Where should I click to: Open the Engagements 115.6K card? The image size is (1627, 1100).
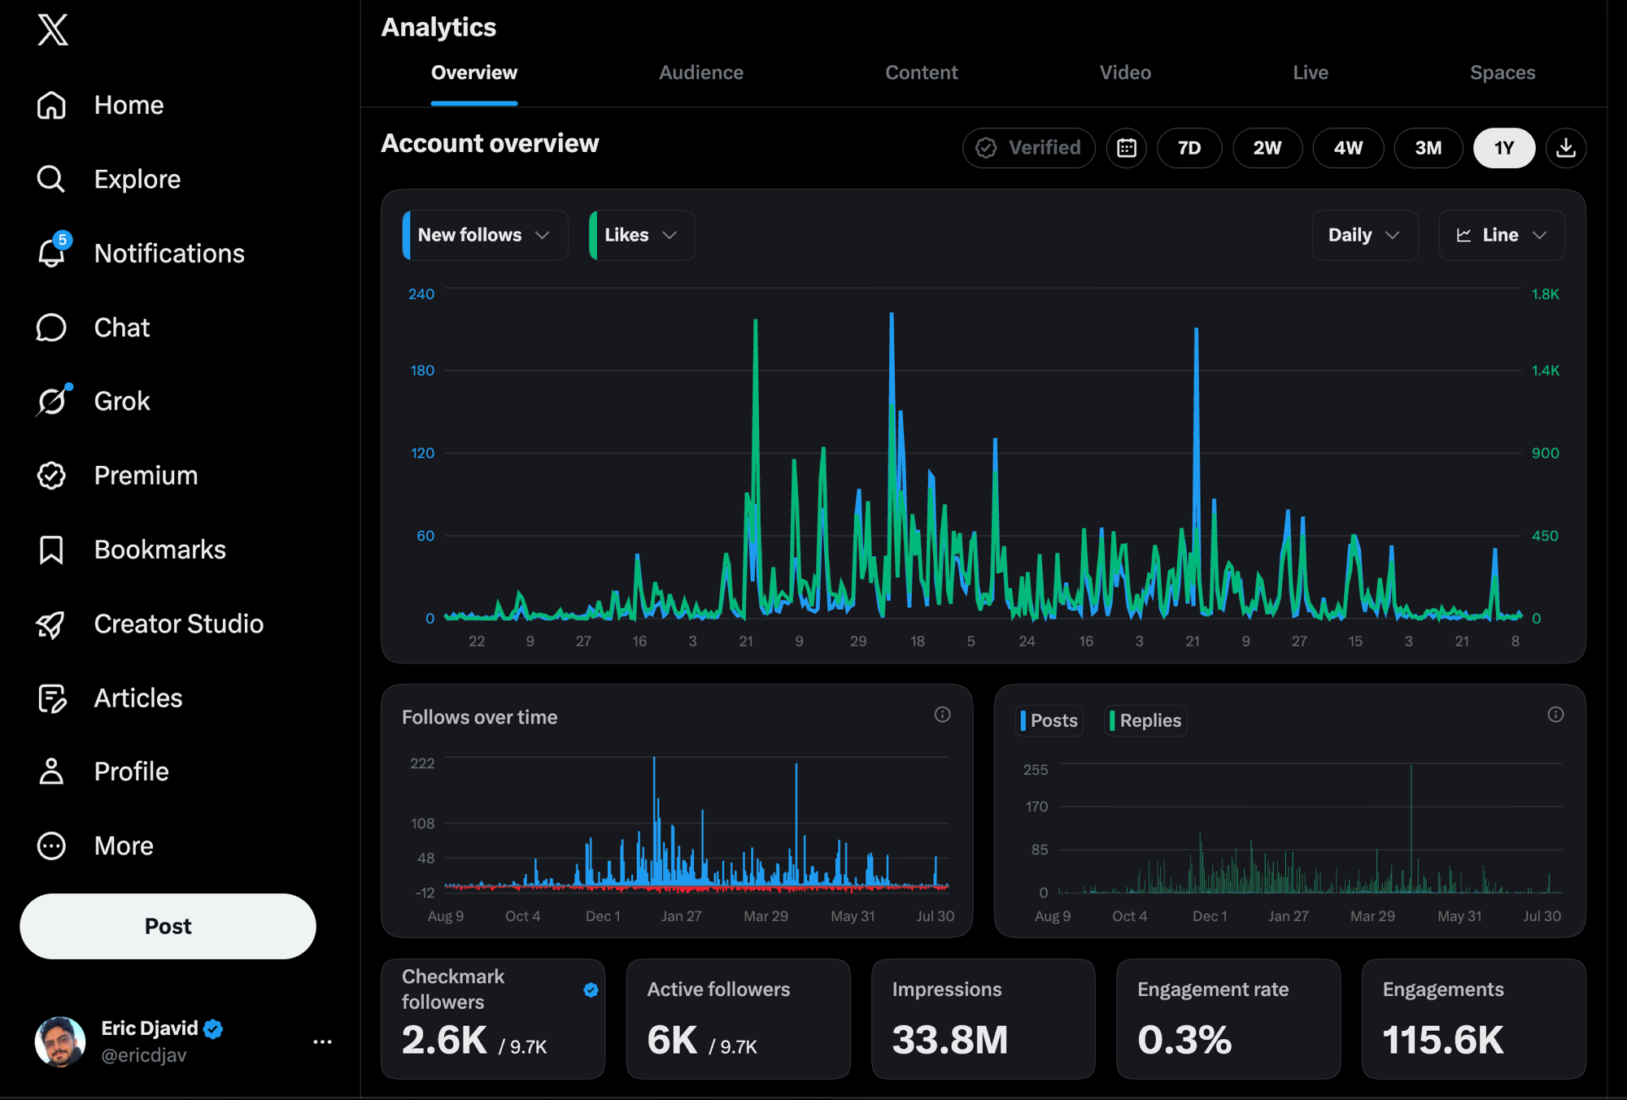tap(1474, 1019)
